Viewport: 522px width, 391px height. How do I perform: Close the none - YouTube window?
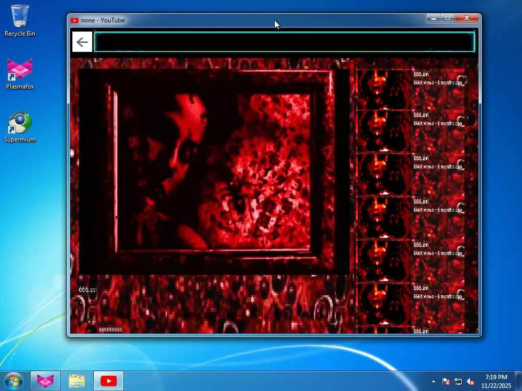pos(467,18)
